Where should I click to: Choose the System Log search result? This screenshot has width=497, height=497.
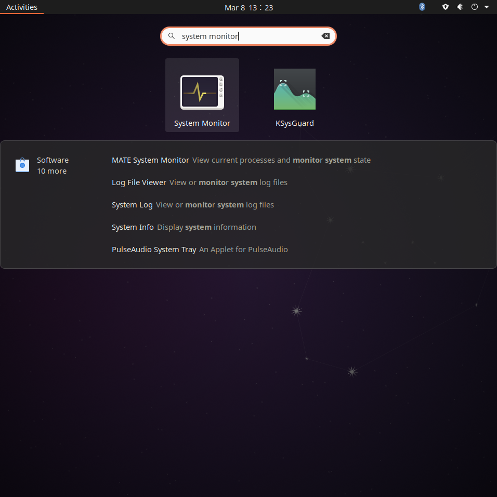(193, 205)
